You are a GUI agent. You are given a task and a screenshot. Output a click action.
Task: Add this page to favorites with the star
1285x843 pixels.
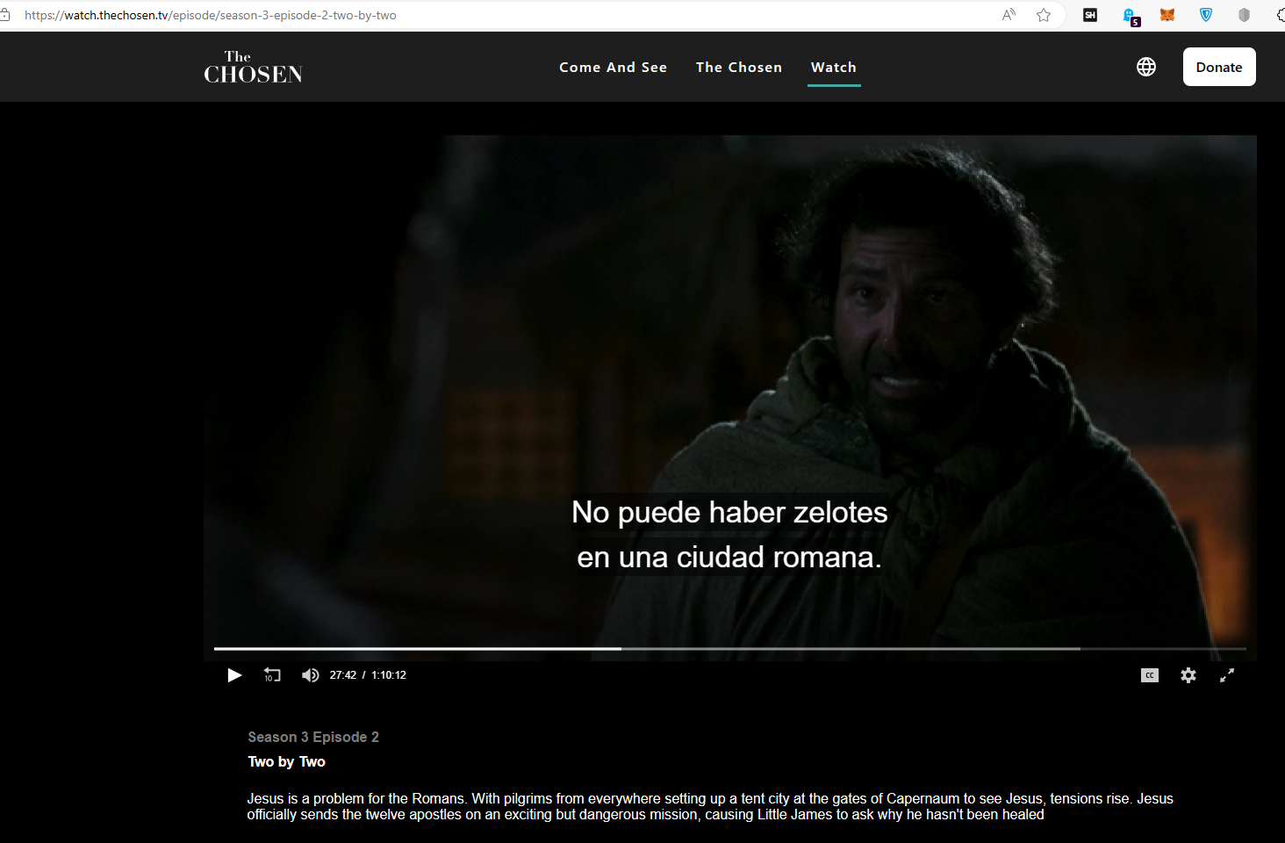[x=1044, y=15]
